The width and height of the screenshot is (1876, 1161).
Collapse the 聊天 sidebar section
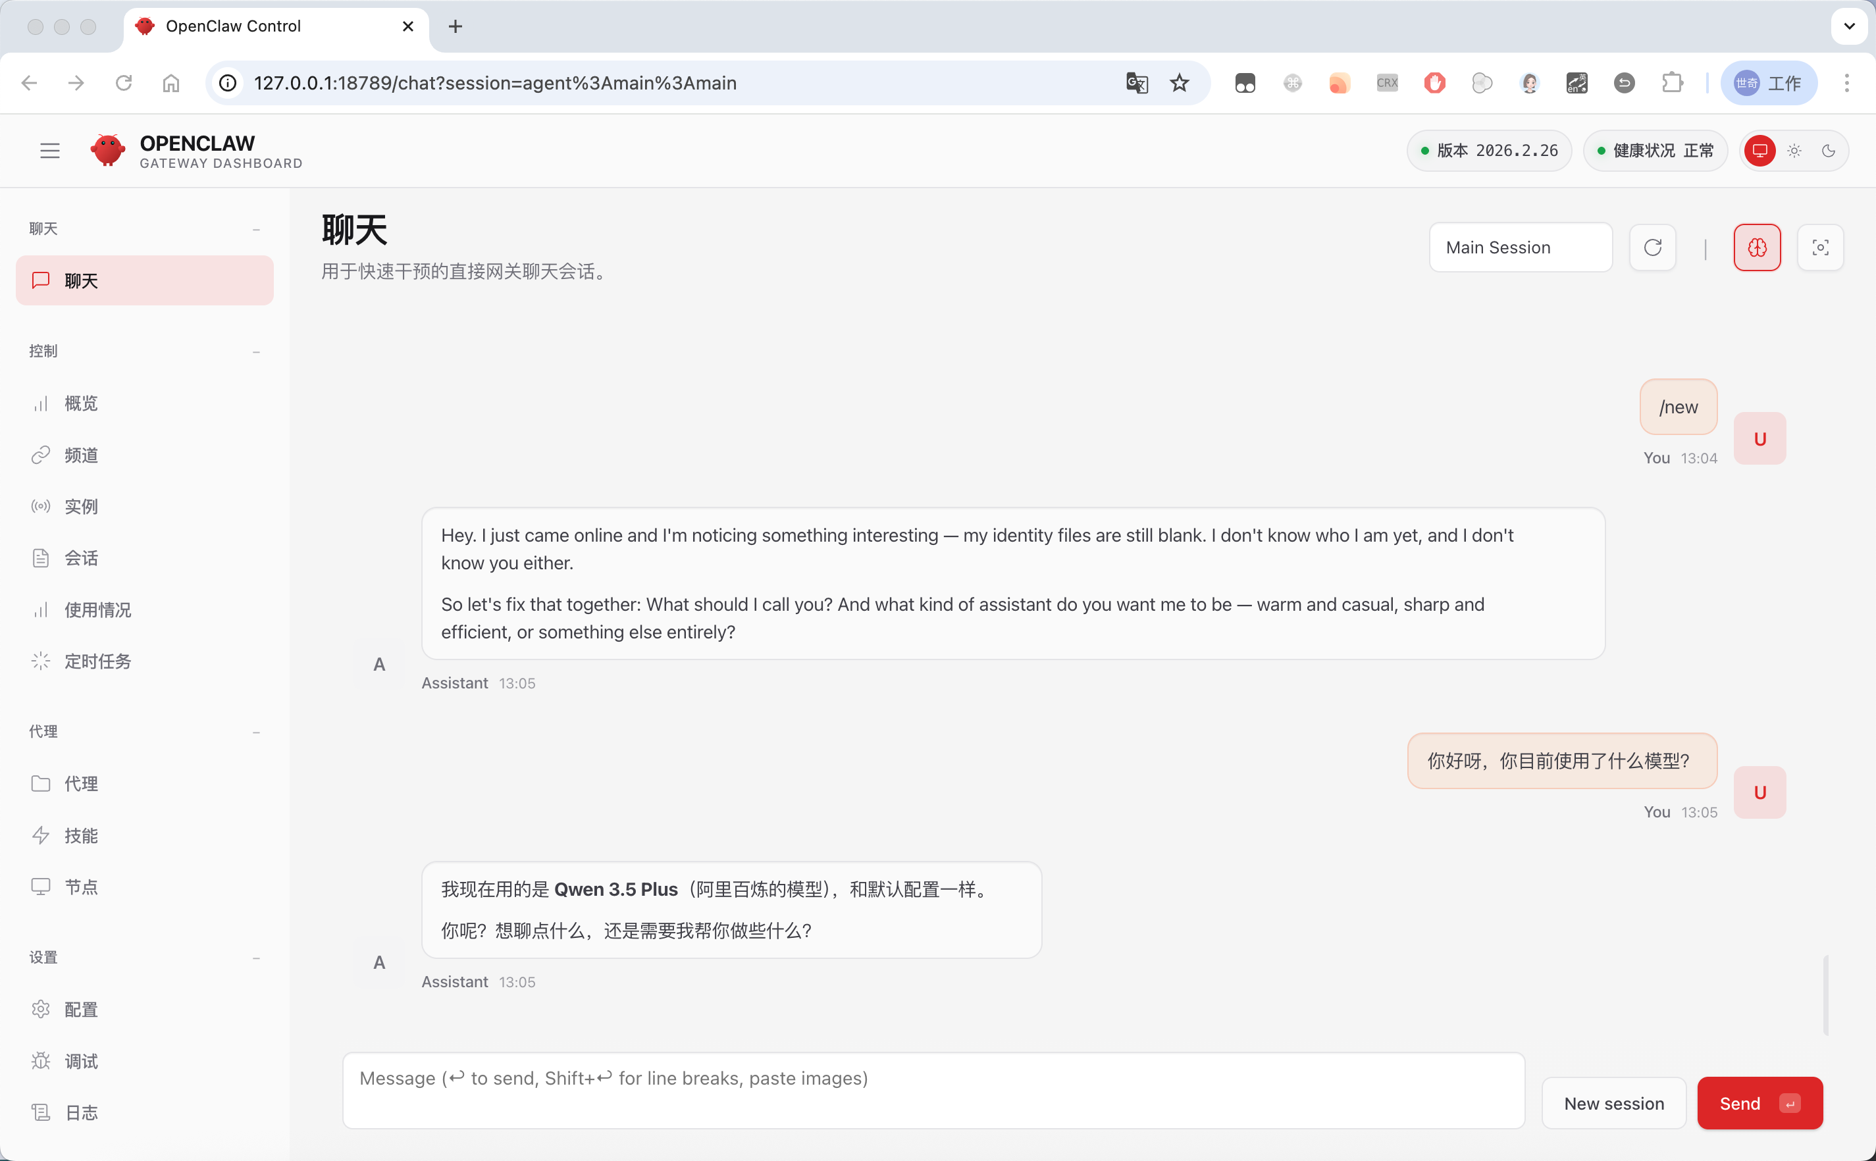[x=257, y=228]
